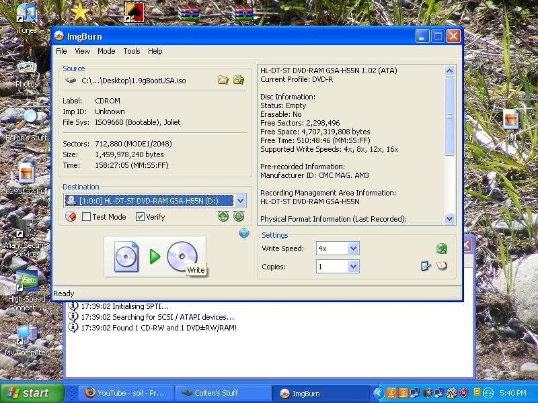Click the green-arrow folder icon in Source
Image resolution: width=538 pixels, height=403 pixels.
(x=239, y=80)
